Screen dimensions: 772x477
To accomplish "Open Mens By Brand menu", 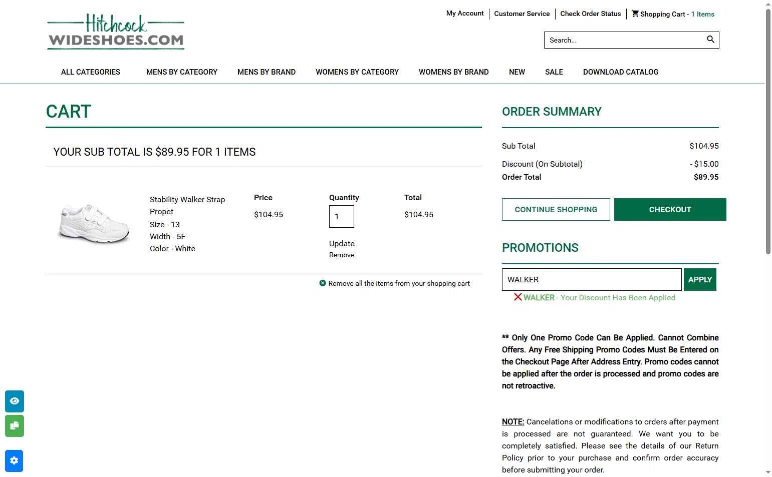I will [x=267, y=72].
